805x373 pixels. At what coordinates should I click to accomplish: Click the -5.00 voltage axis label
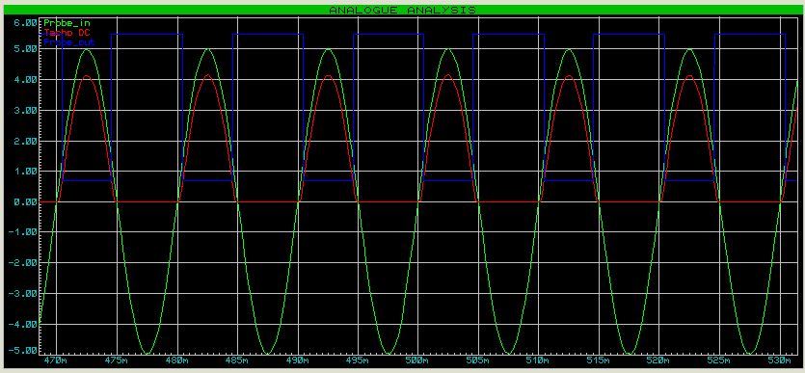[x=22, y=351]
